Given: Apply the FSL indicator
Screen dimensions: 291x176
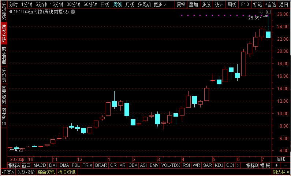Looking at the screenshot, I should (76, 165).
